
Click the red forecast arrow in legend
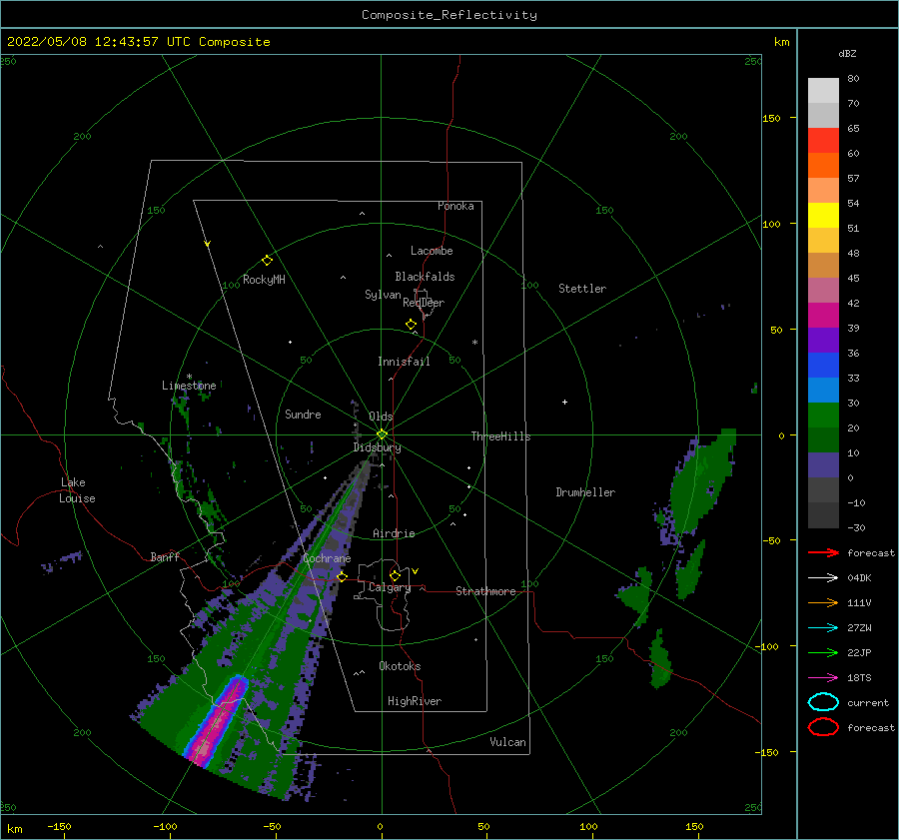point(823,552)
